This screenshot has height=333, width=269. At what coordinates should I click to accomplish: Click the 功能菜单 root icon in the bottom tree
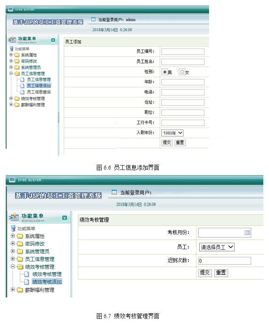13,228
